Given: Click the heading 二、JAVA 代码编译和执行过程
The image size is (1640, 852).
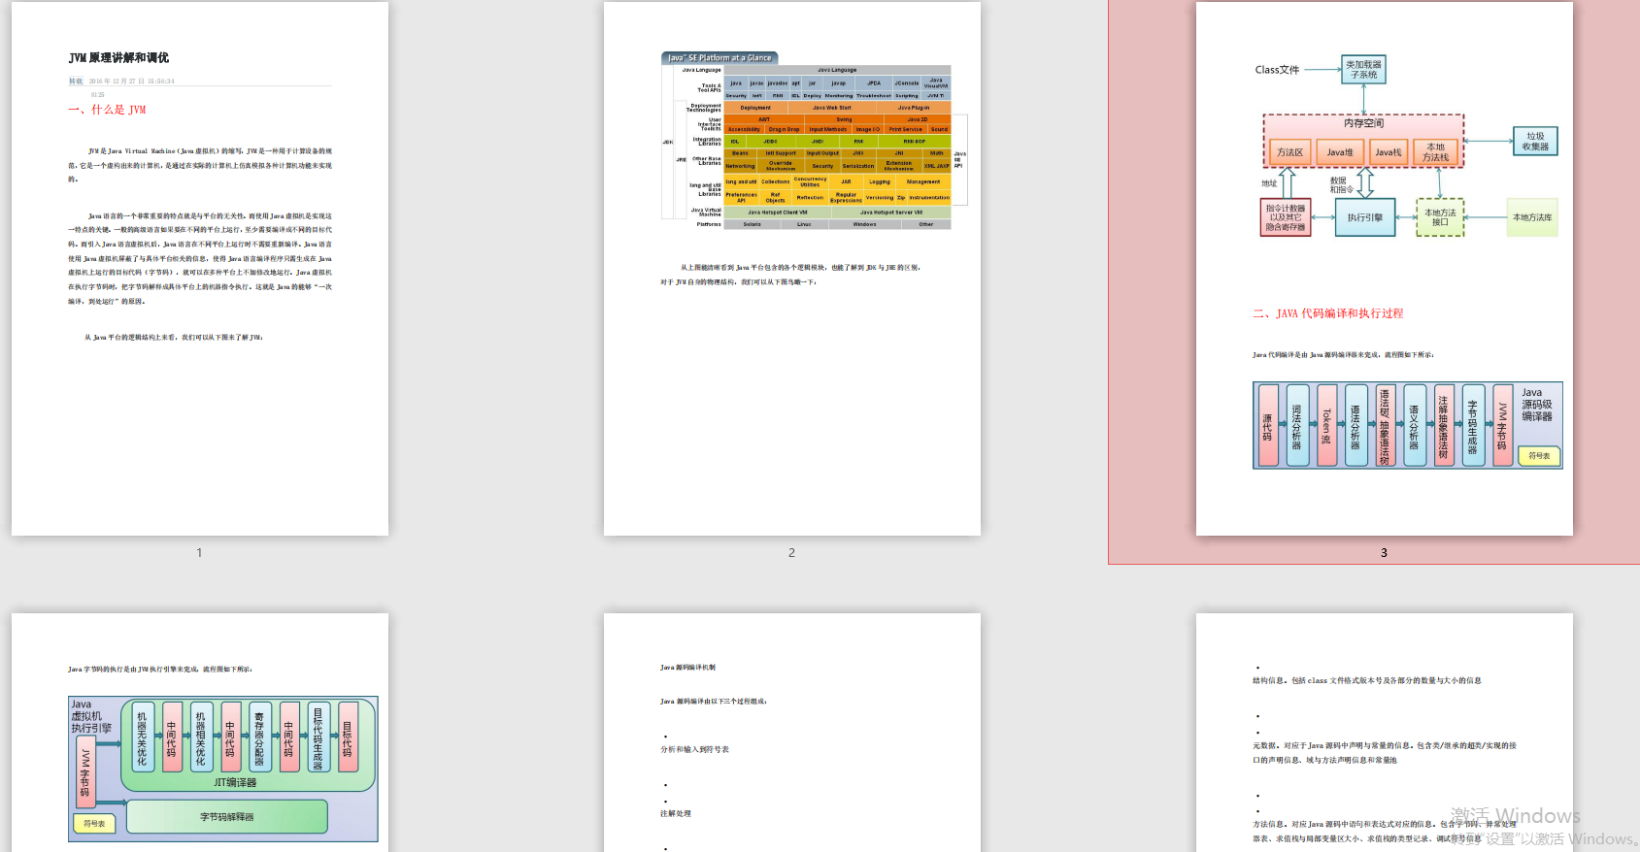Looking at the screenshot, I should (1327, 313).
